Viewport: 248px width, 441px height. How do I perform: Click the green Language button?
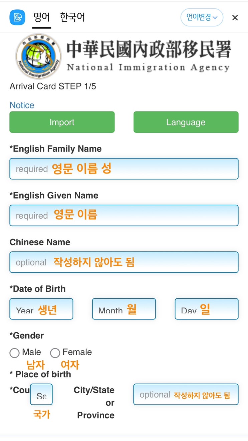coord(186,122)
